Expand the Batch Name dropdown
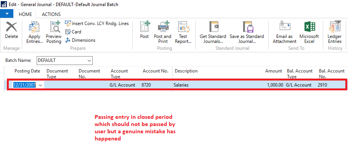 click(x=89, y=60)
